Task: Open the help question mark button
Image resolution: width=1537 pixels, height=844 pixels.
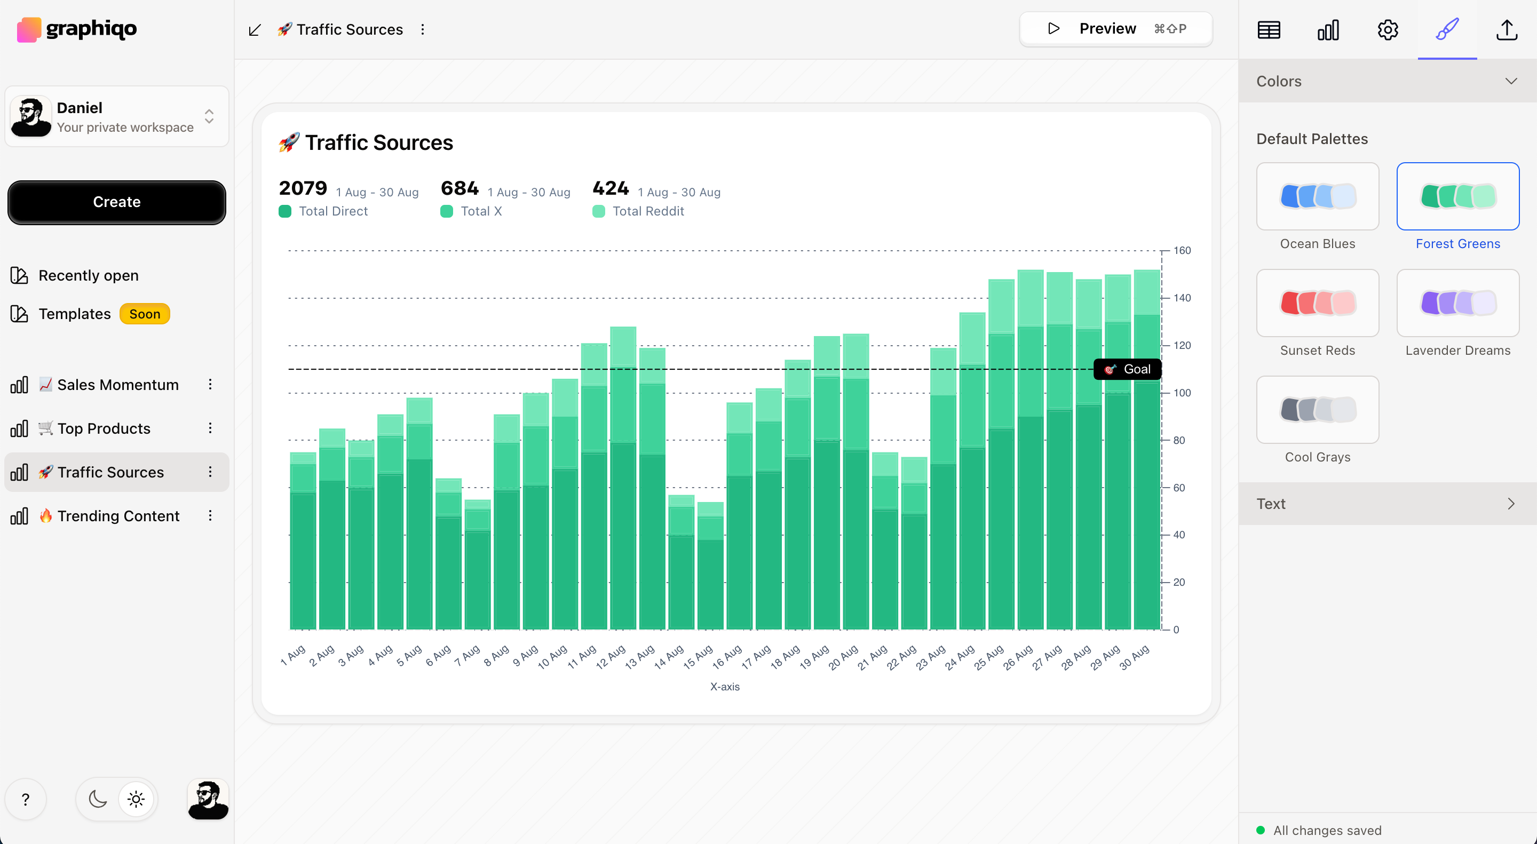Action: pos(26,799)
